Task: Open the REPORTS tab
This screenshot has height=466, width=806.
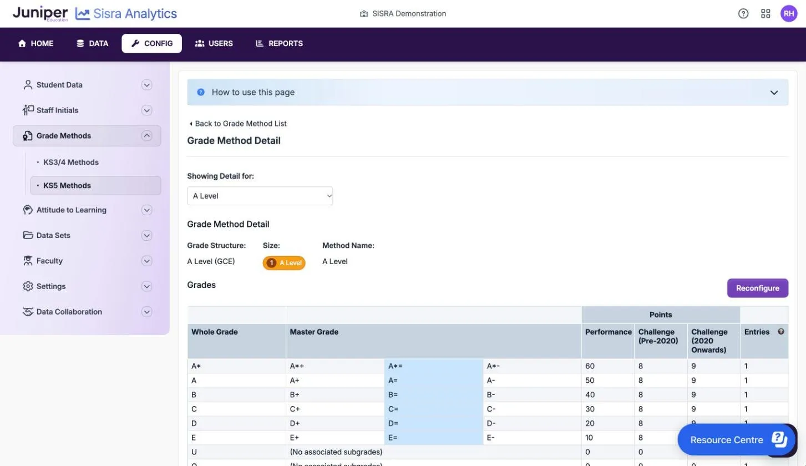Action: tap(279, 43)
